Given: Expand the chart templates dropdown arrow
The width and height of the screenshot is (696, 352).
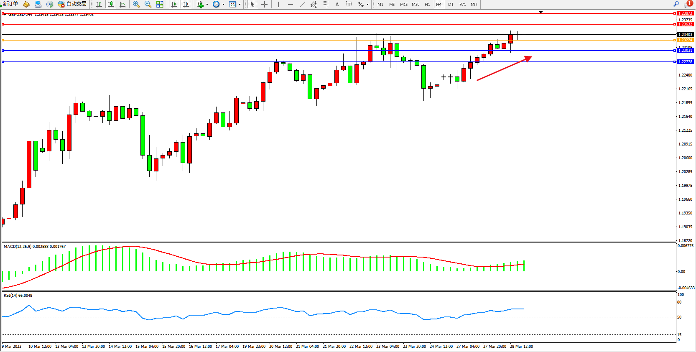Looking at the screenshot, I should tap(240, 5).
